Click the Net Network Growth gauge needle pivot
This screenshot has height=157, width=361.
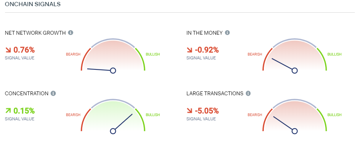pos(113,71)
